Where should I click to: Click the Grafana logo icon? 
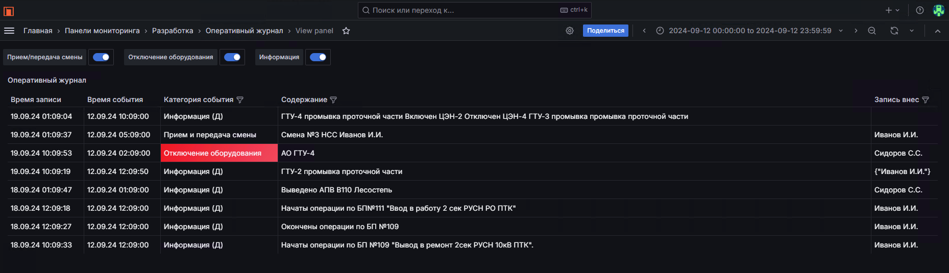coord(9,11)
